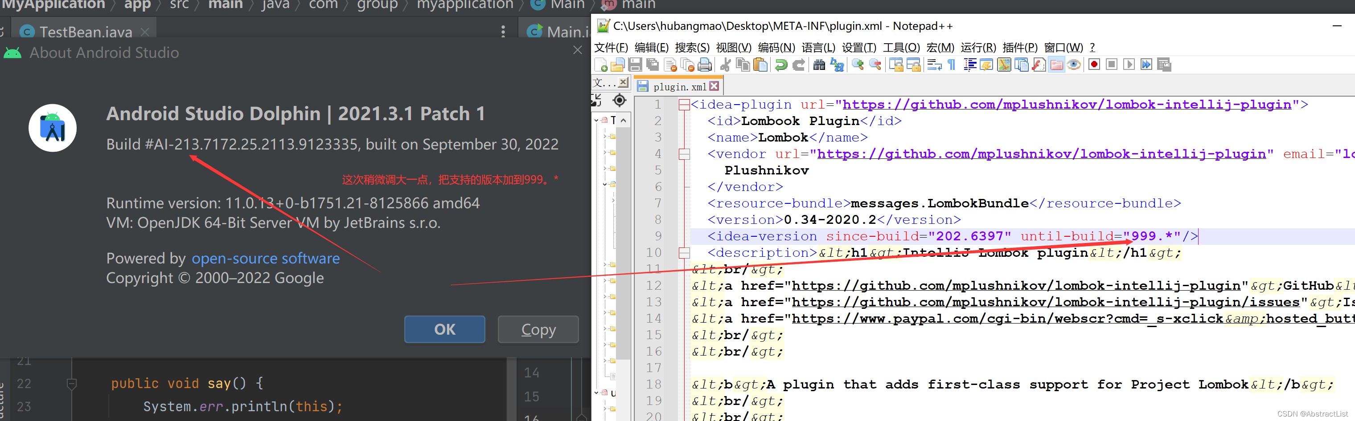Image resolution: width=1355 pixels, height=421 pixels.
Task: Open the github URL on line 1
Action: click(x=1067, y=105)
